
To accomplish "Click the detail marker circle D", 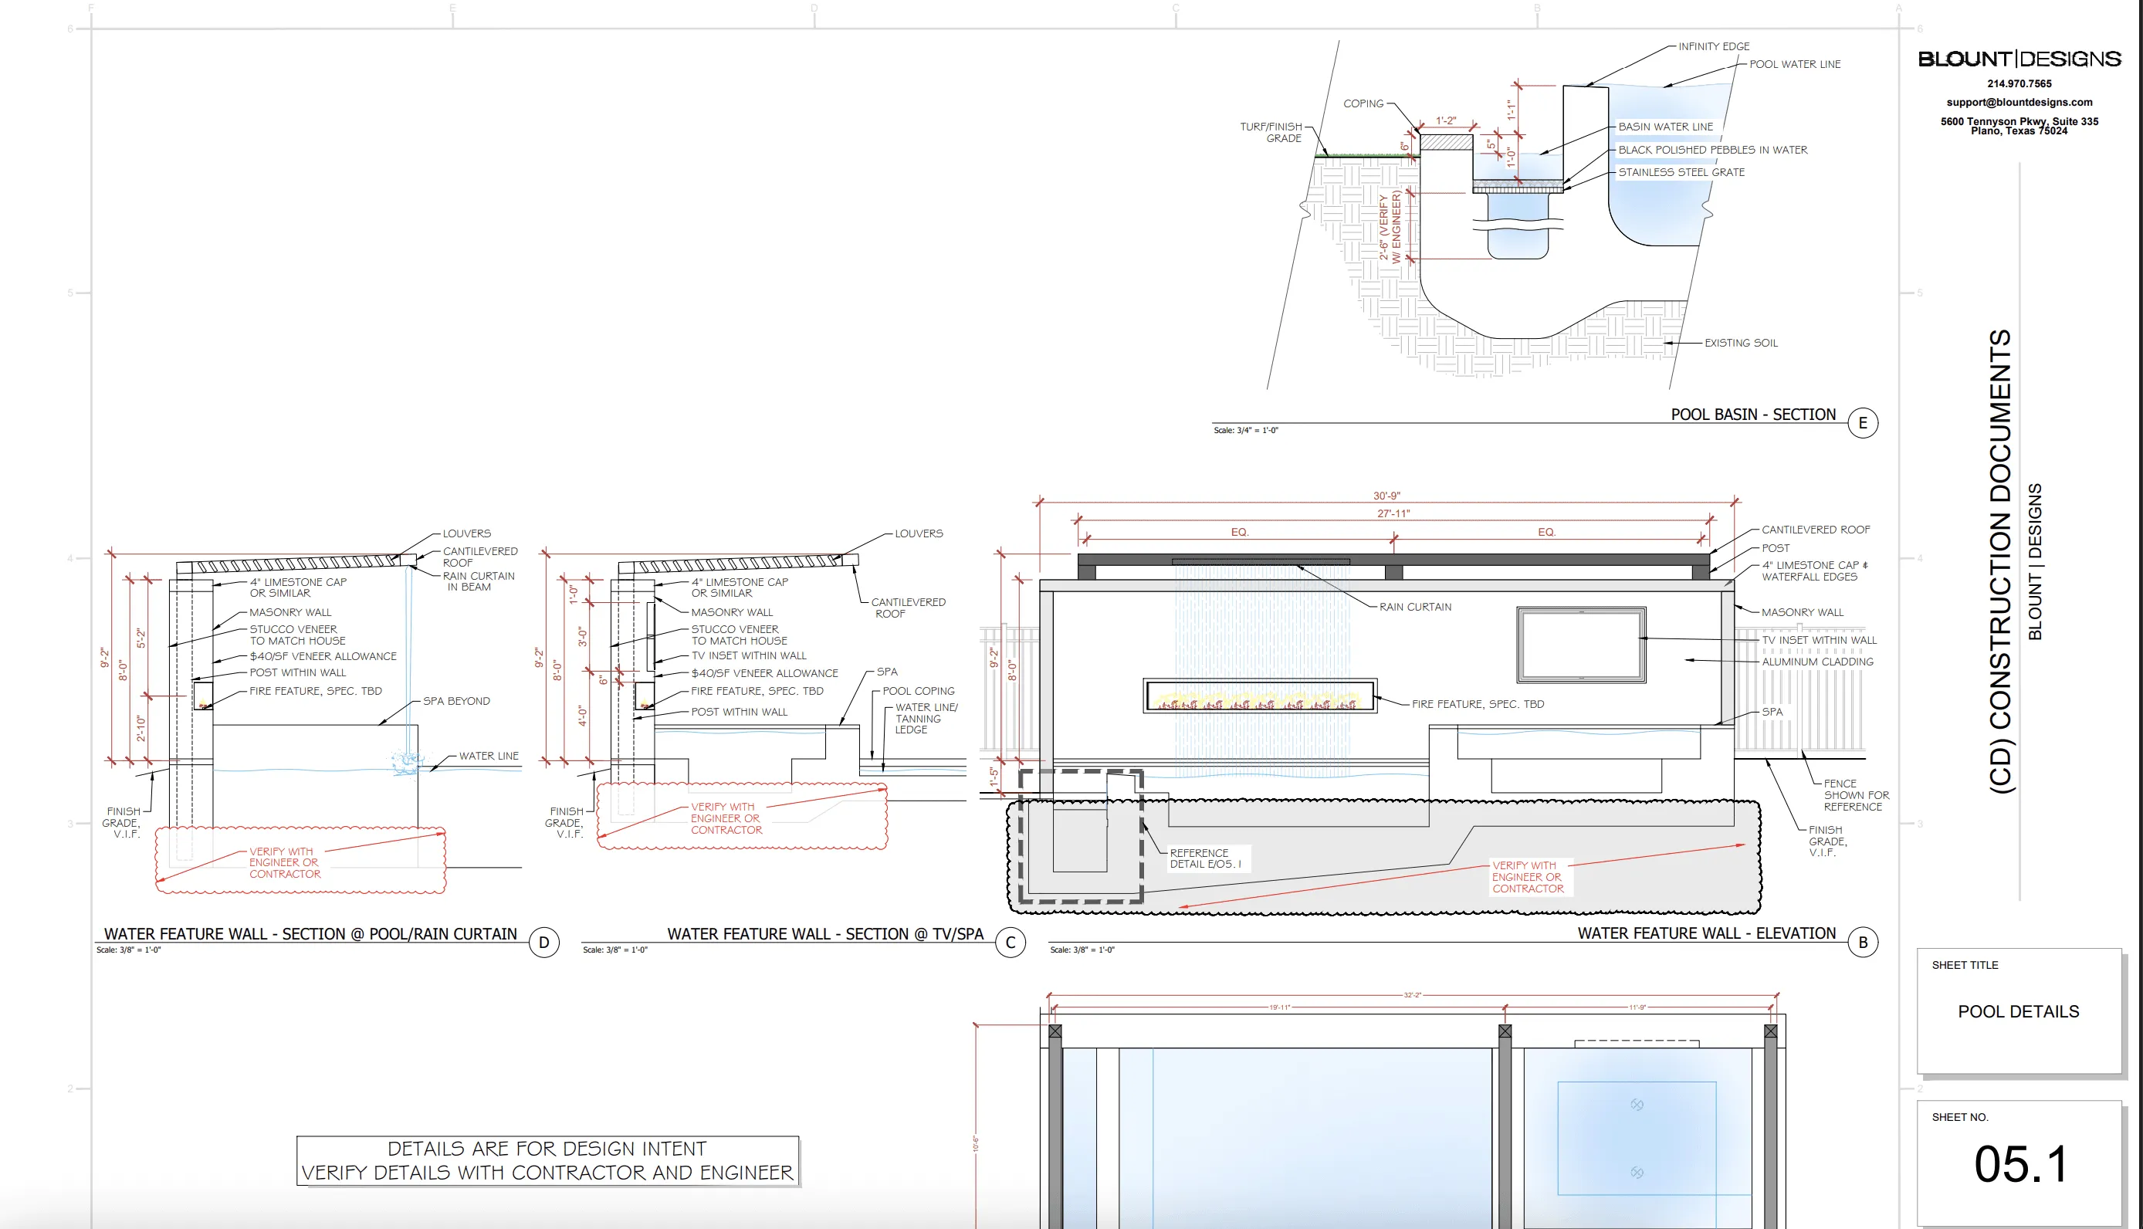I will pos(543,942).
